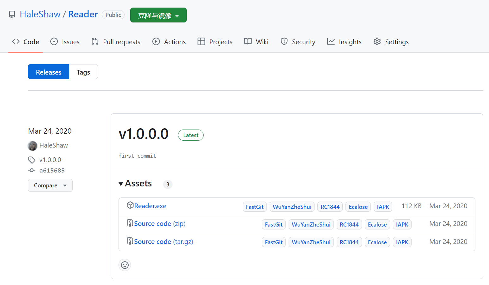This screenshot has width=489, height=285.
Task: Open Actions via its play icon
Action: (x=156, y=41)
